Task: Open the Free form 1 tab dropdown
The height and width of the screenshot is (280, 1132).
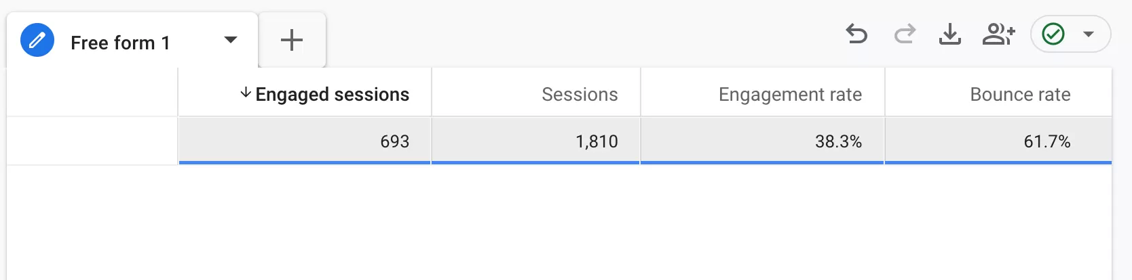Action: click(x=231, y=40)
